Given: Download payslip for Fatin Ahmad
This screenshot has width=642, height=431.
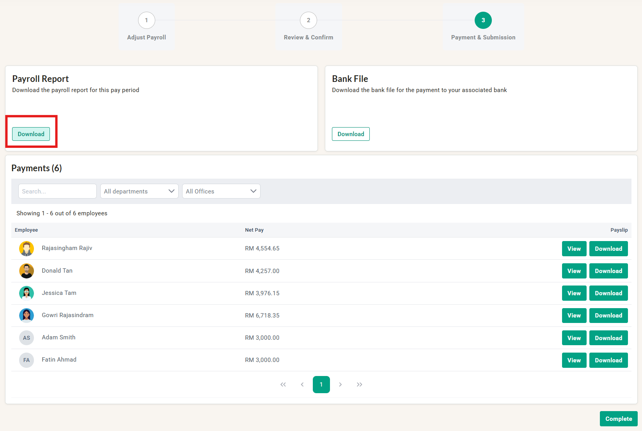Looking at the screenshot, I should click(x=608, y=360).
